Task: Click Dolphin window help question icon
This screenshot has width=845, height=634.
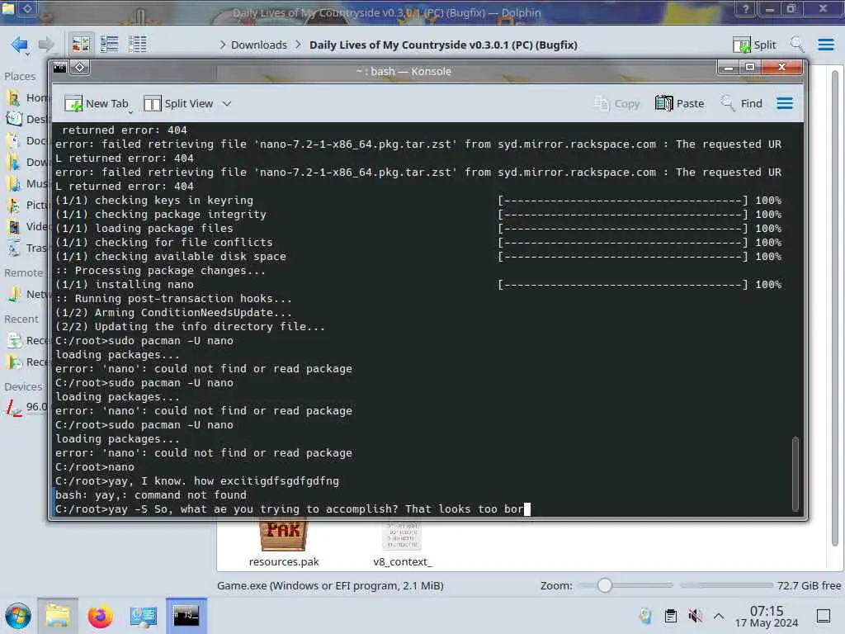Action: pyautogui.click(x=745, y=8)
